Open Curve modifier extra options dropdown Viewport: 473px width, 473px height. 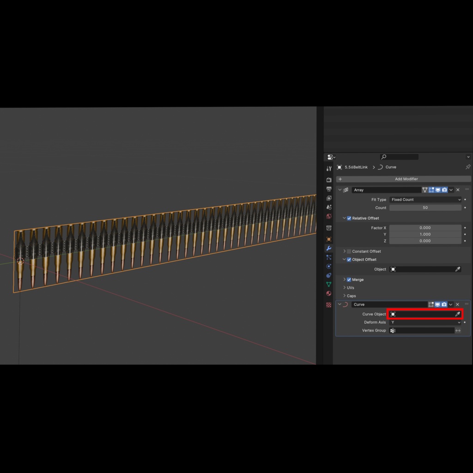[x=451, y=305]
